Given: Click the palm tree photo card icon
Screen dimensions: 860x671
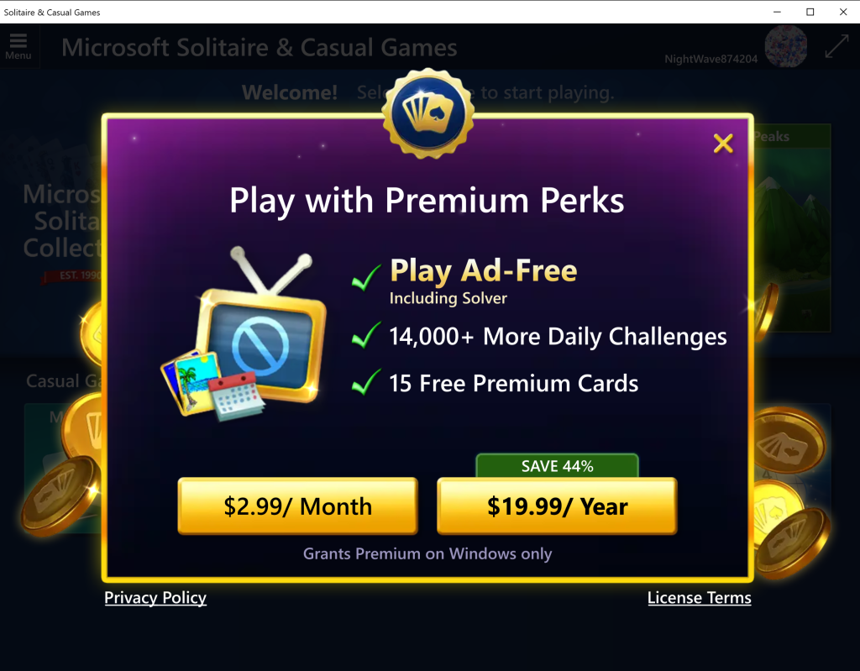Looking at the screenshot, I should pos(189,382).
